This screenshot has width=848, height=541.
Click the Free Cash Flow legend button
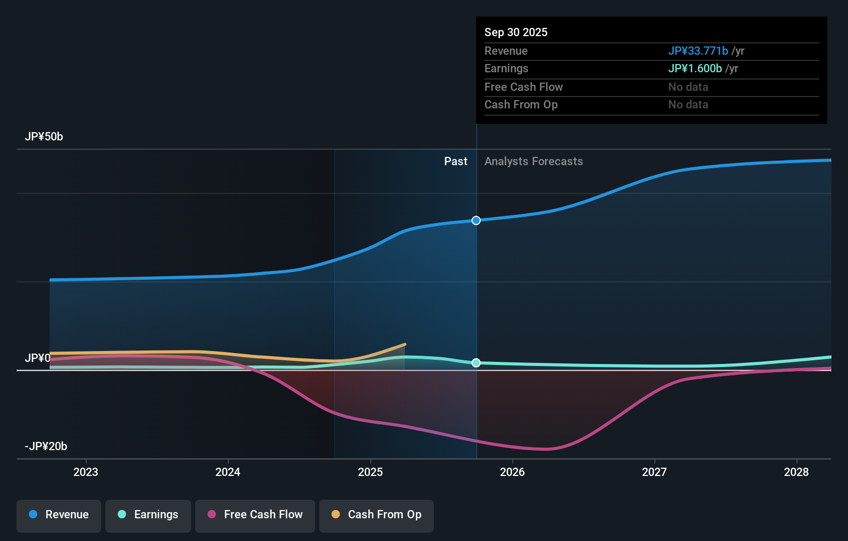[x=255, y=516]
